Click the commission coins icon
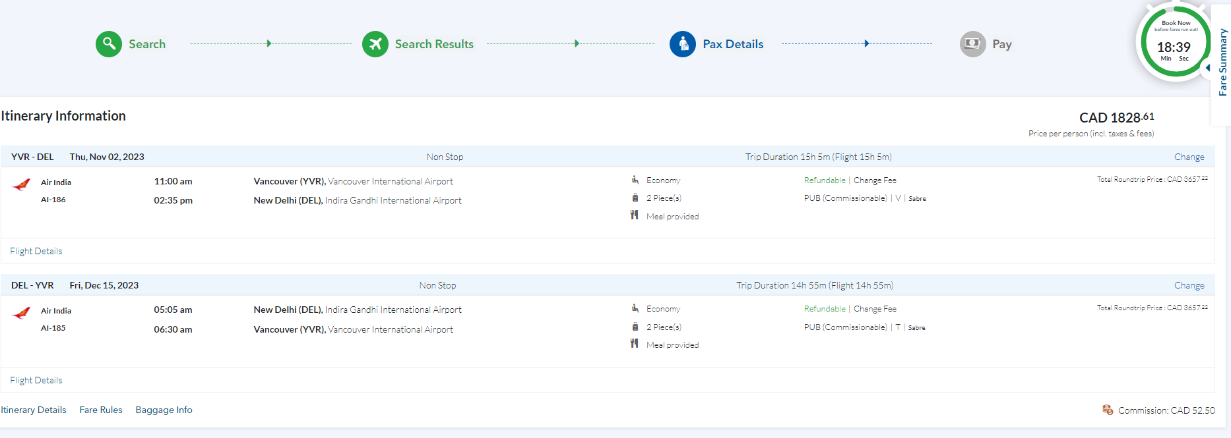This screenshot has height=438, width=1231. click(x=1108, y=410)
